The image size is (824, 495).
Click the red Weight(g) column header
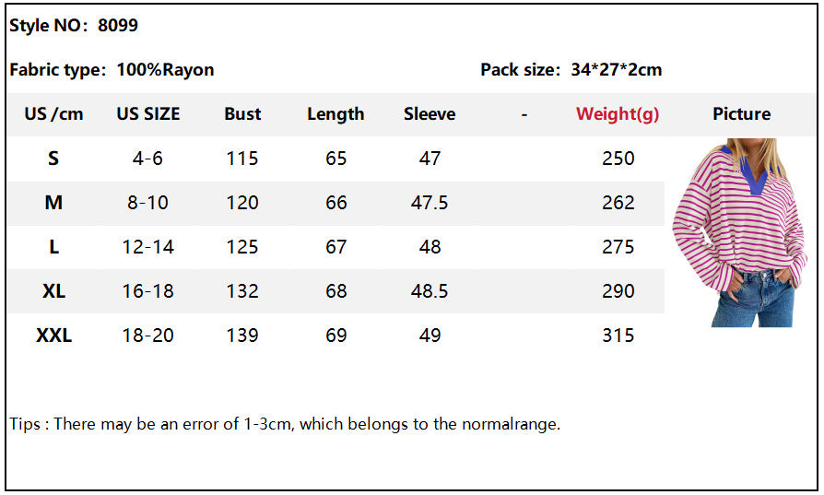click(618, 114)
